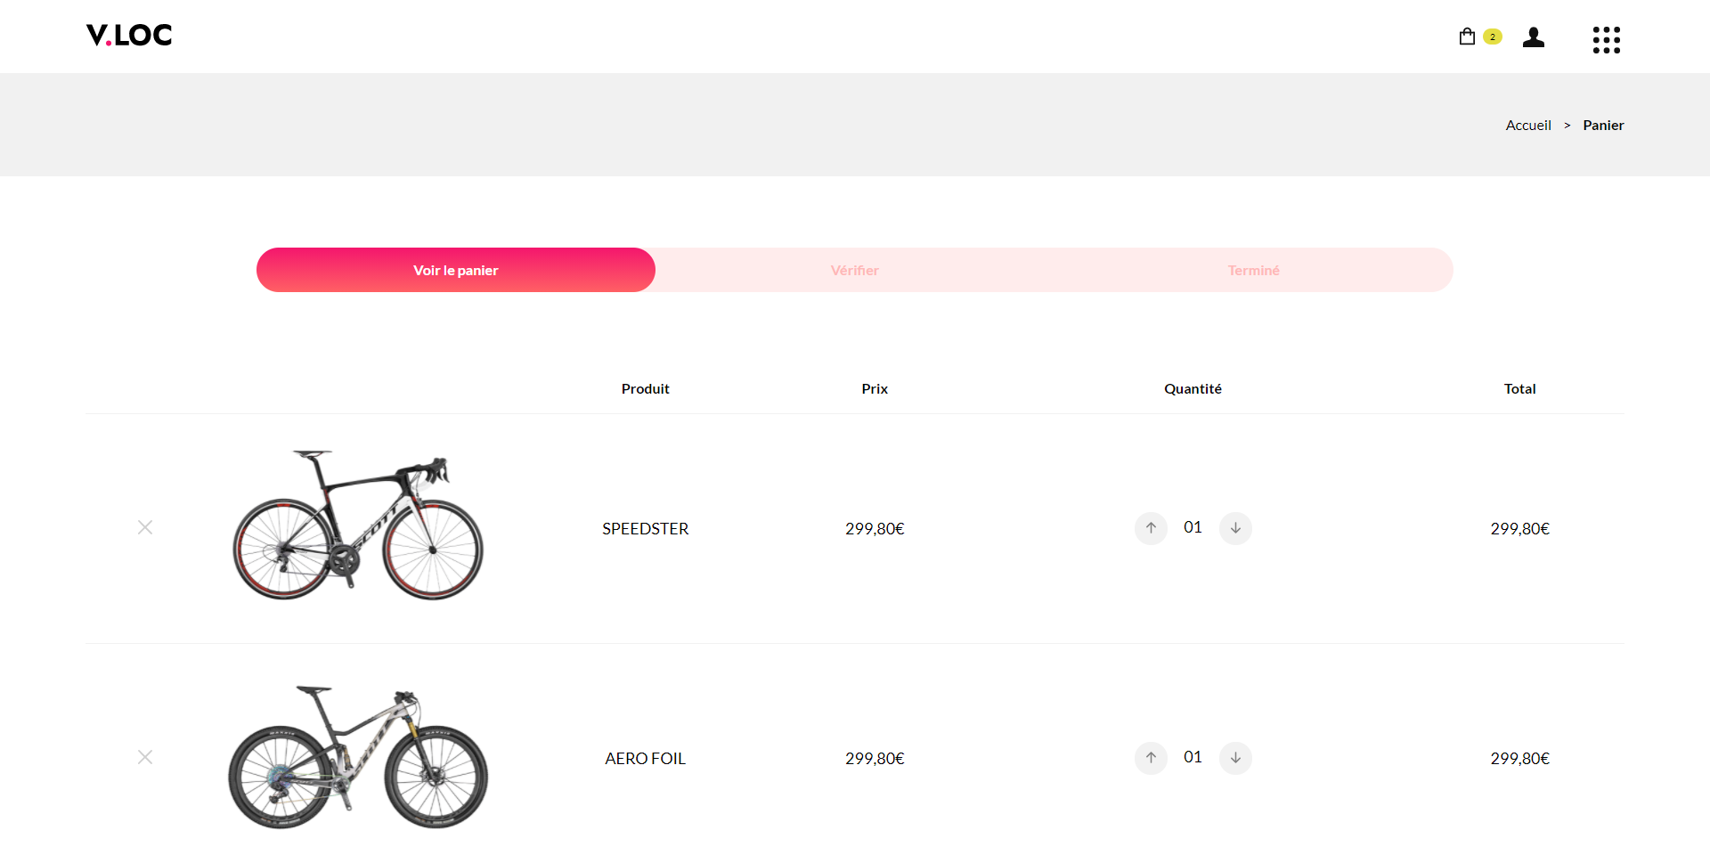
Task: Open the user account profile icon
Action: 1533,37
